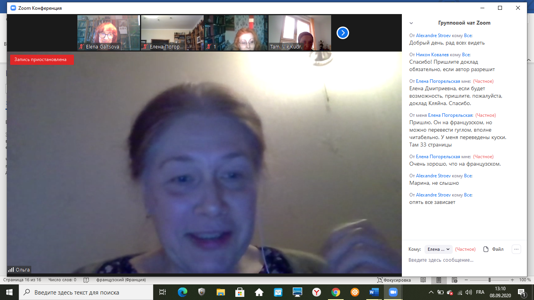Image resolution: width=534 pixels, height=300 pixels.
Task: Select Elena Galtsova video thumbnail
Action: [x=109, y=33]
